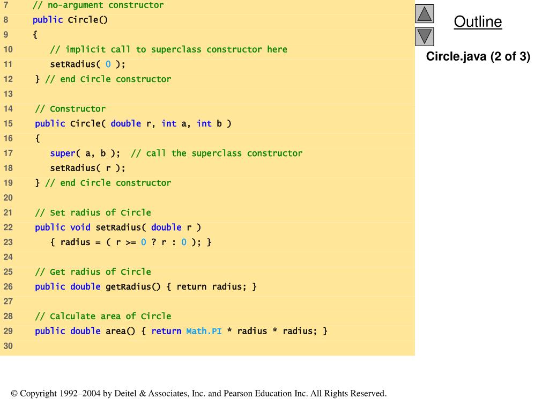Click '// call the superclass constructor' comment
Viewport: 549px width, 412px height.
pyautogui.click(x=217, y=153)
